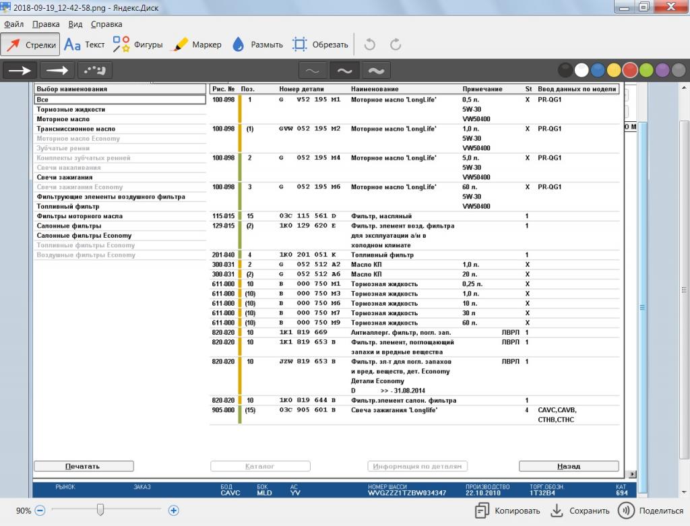Select 'Топливный фильтр' category
The image size is (690, 526).
[120, 206]
